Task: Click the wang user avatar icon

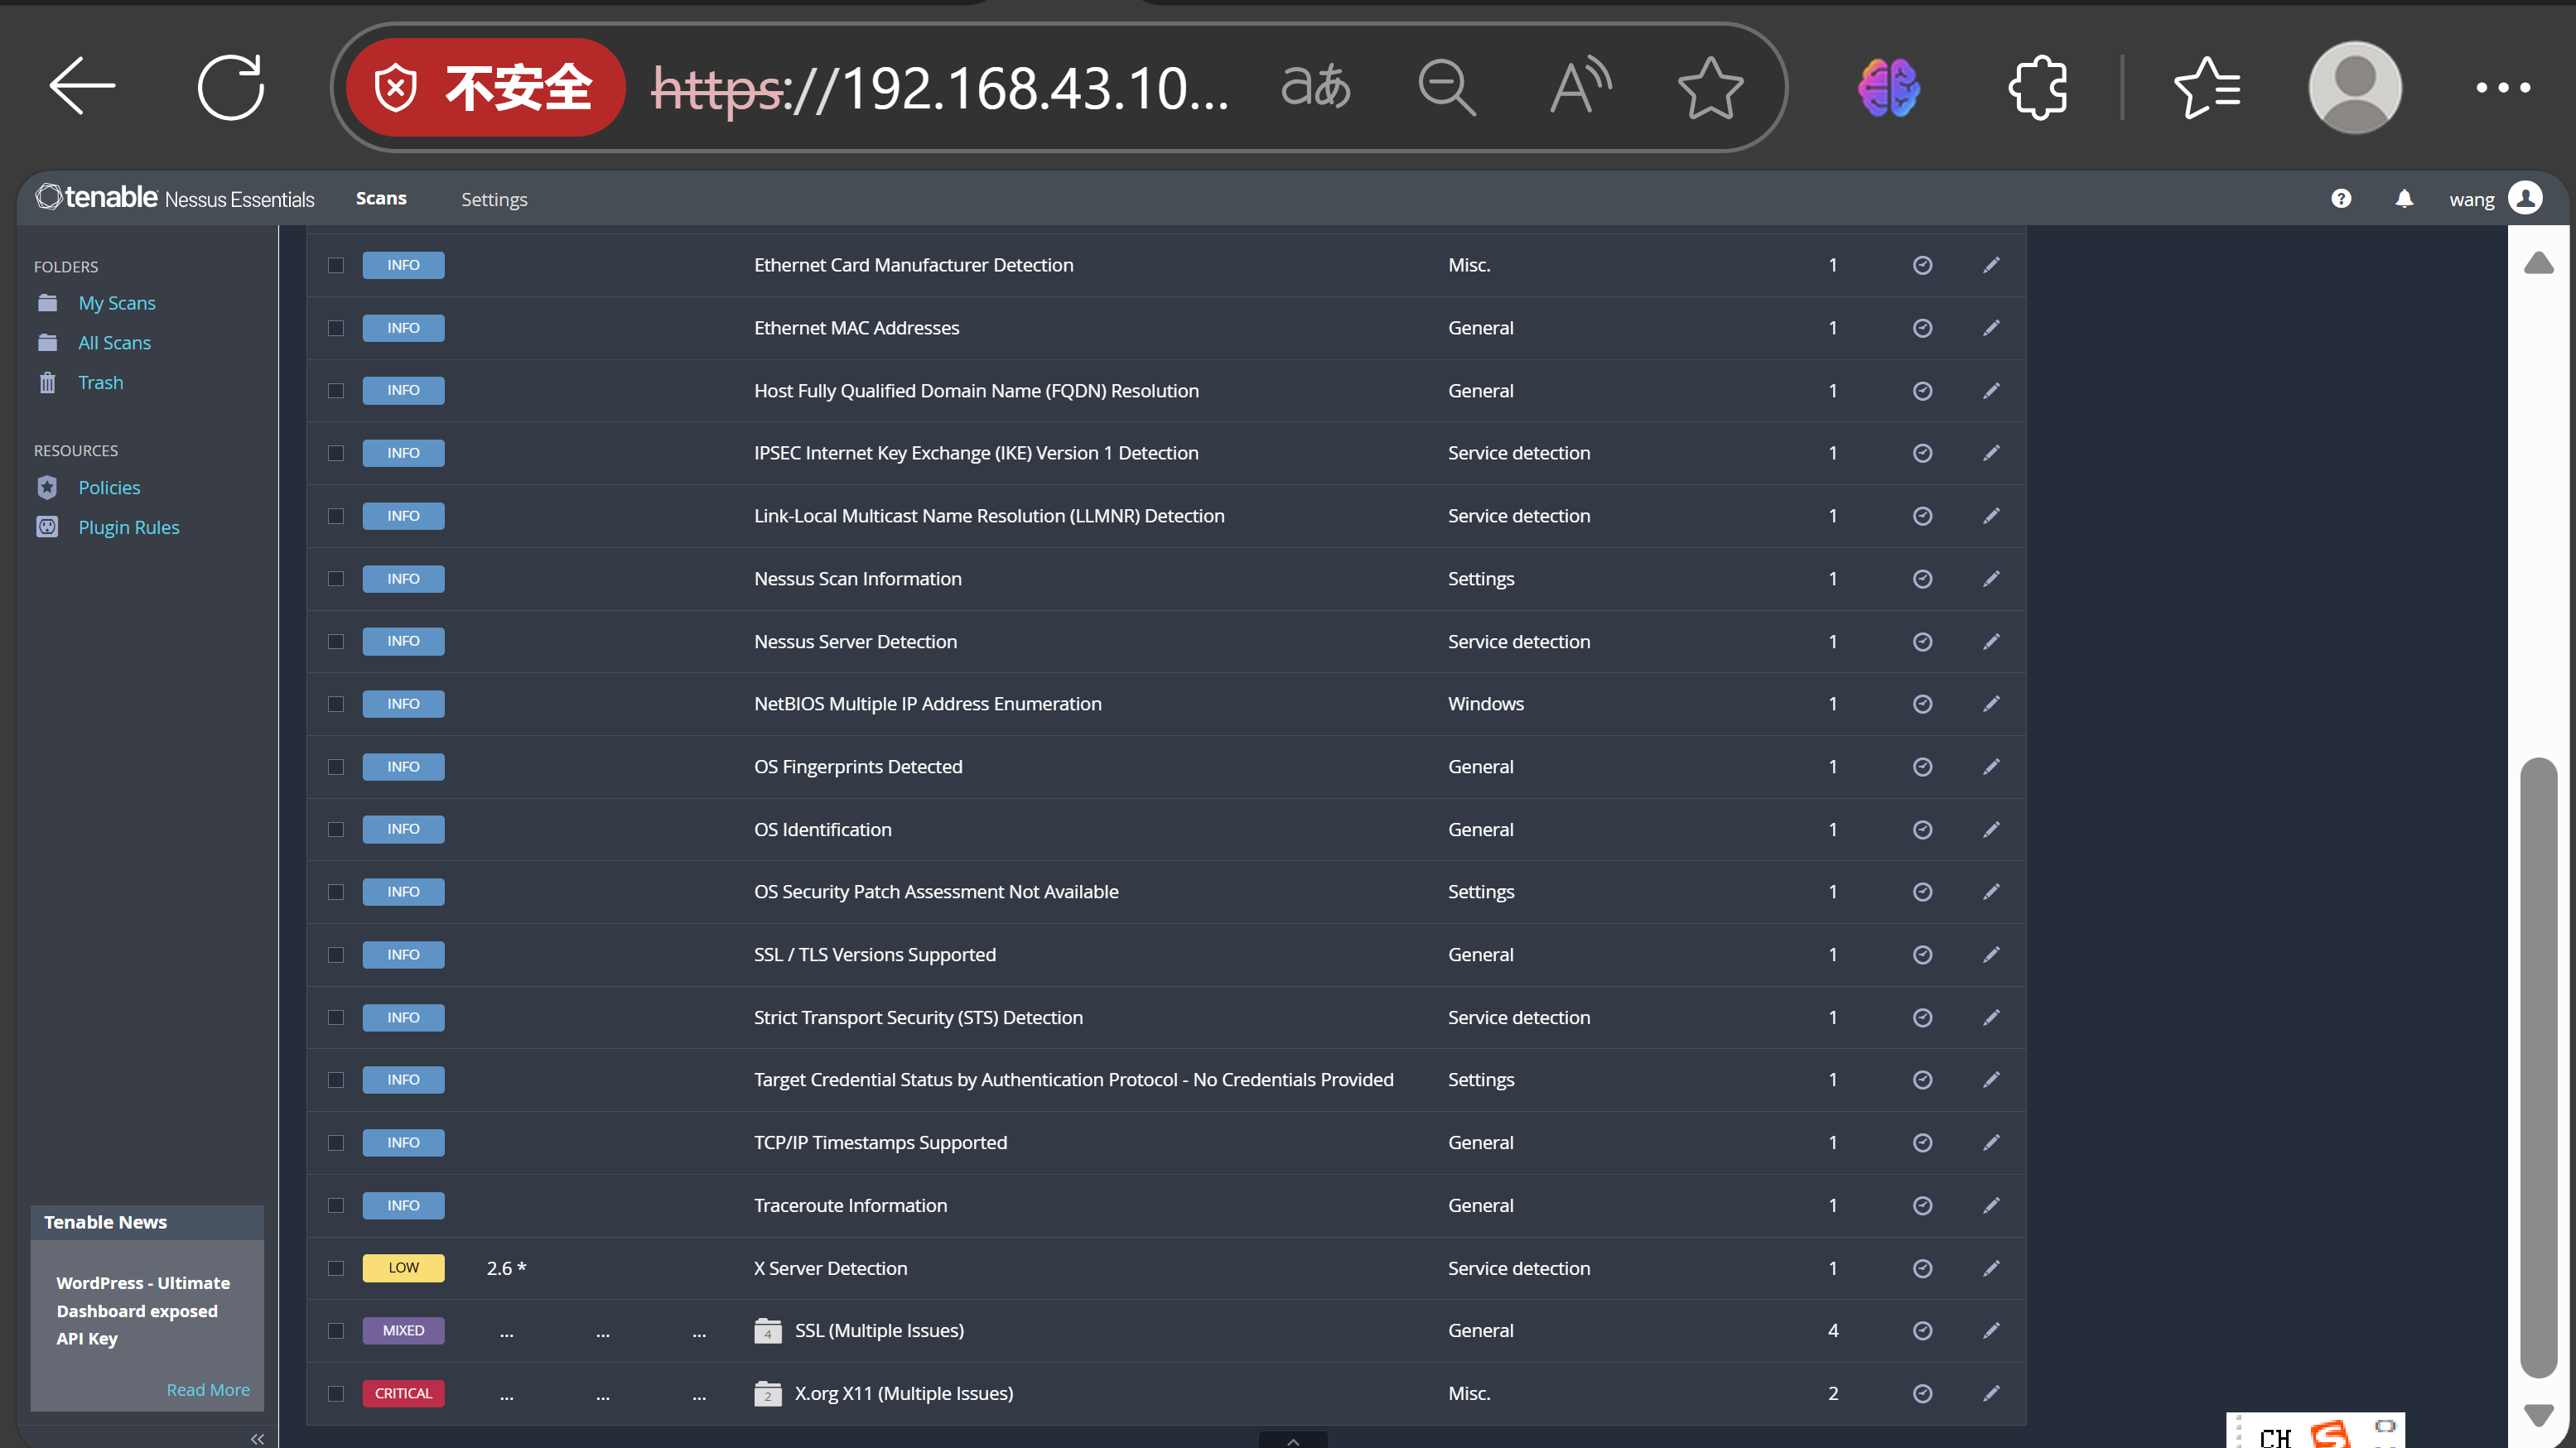Action: [x=2526, y=199]
